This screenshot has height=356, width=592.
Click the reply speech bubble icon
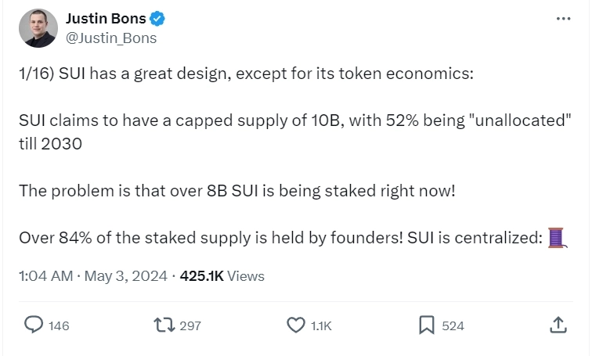pos(33,325)
